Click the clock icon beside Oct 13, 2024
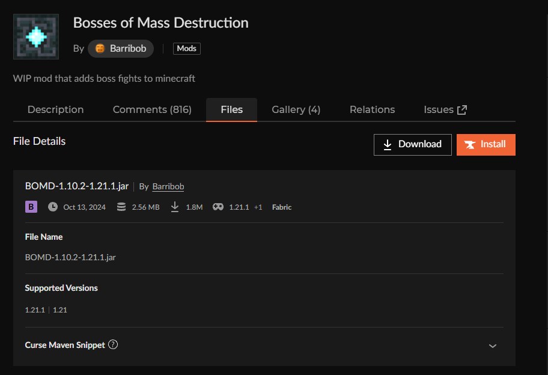This screenshot has height=375, width=548. click(x=53, y=207)
